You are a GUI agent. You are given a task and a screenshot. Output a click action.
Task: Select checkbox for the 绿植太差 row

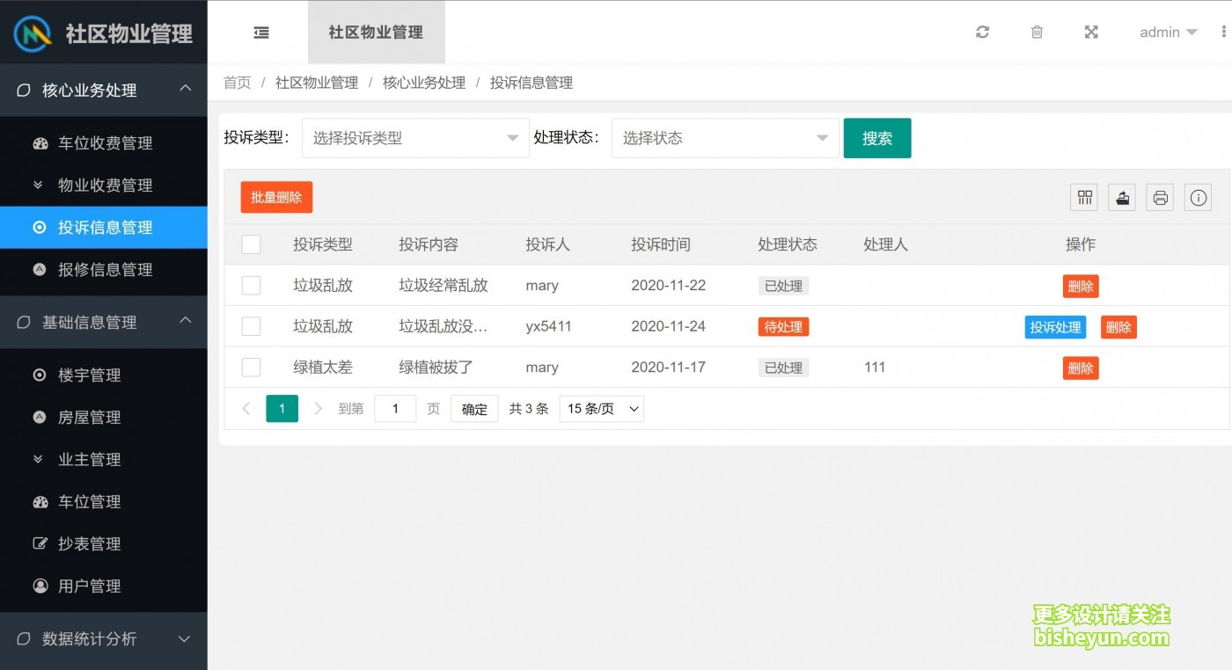pos(251,368)
